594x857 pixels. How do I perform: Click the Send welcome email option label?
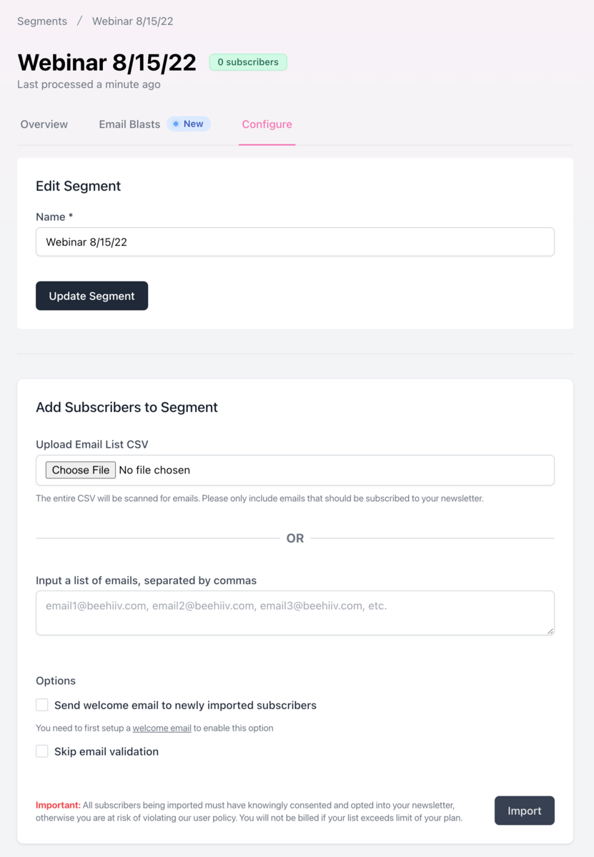click(x=185, y=705)
